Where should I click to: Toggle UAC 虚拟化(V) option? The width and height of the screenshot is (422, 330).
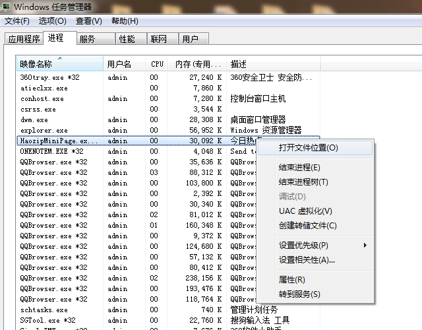tap(305, 211)
